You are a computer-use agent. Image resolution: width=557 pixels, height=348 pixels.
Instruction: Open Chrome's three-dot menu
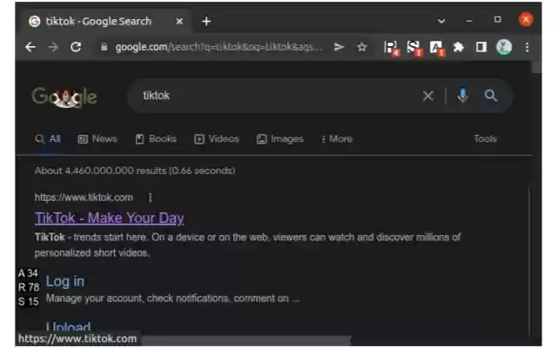[527, 47]
